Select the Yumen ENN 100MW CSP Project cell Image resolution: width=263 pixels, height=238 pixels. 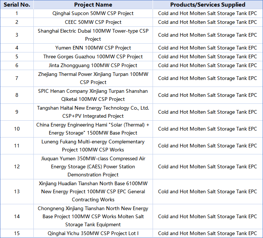[x=93, y=48]
